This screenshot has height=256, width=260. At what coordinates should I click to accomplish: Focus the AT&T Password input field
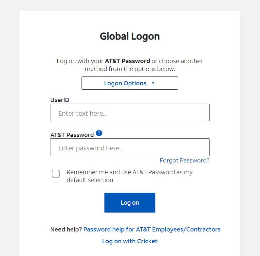click(130, 147)
